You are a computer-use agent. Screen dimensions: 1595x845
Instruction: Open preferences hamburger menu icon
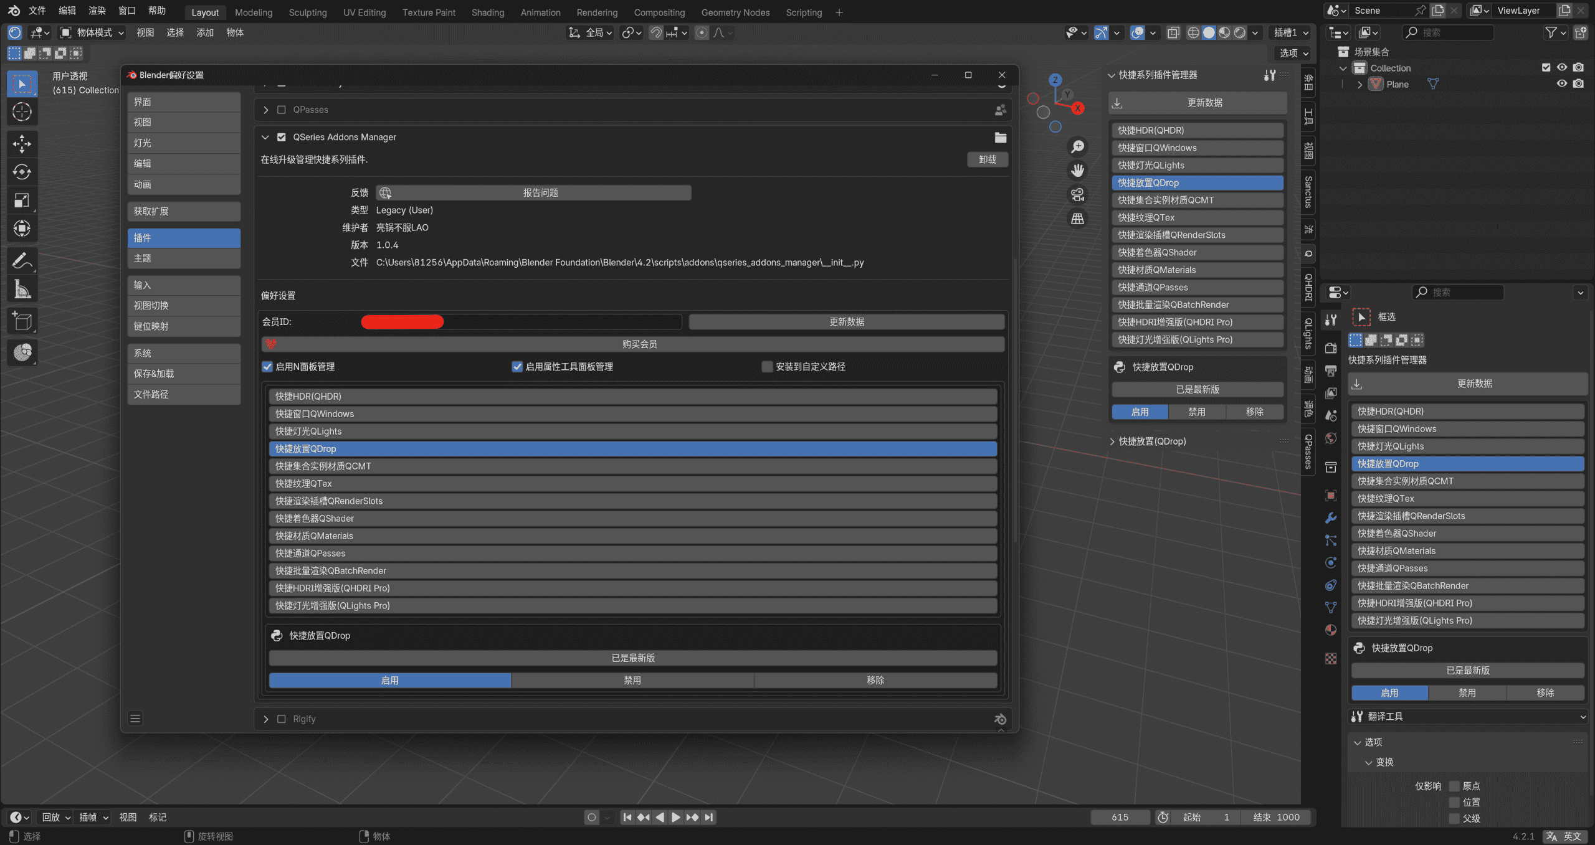pyautogui.click(x=135, y=719)
